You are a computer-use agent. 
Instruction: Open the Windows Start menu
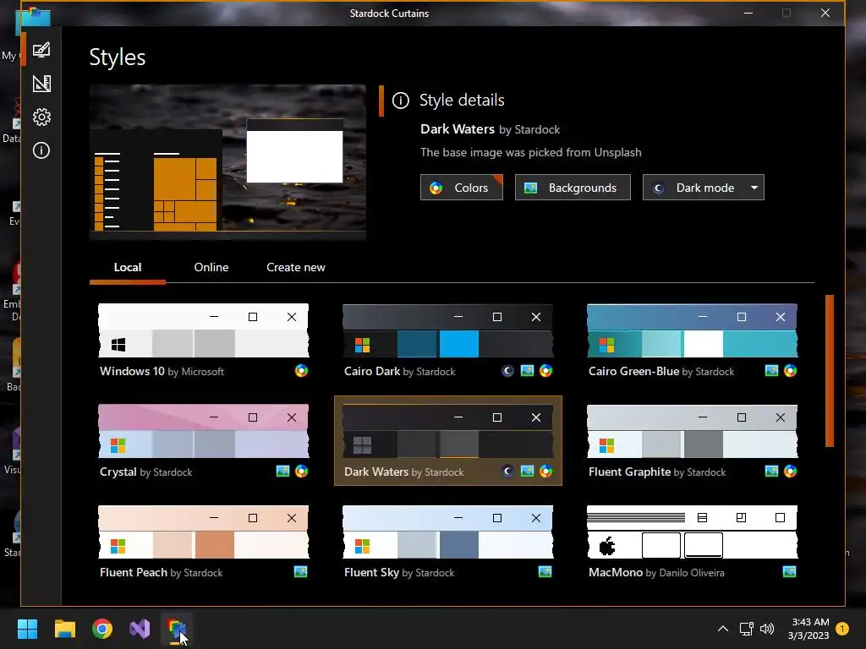point(27,629)
